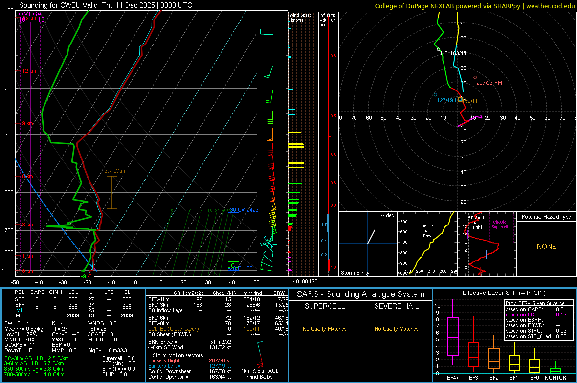This screenshot has height=383, width=577.
Task: Click the SEVERE HAIL column heading
Action: coord(396,306)
